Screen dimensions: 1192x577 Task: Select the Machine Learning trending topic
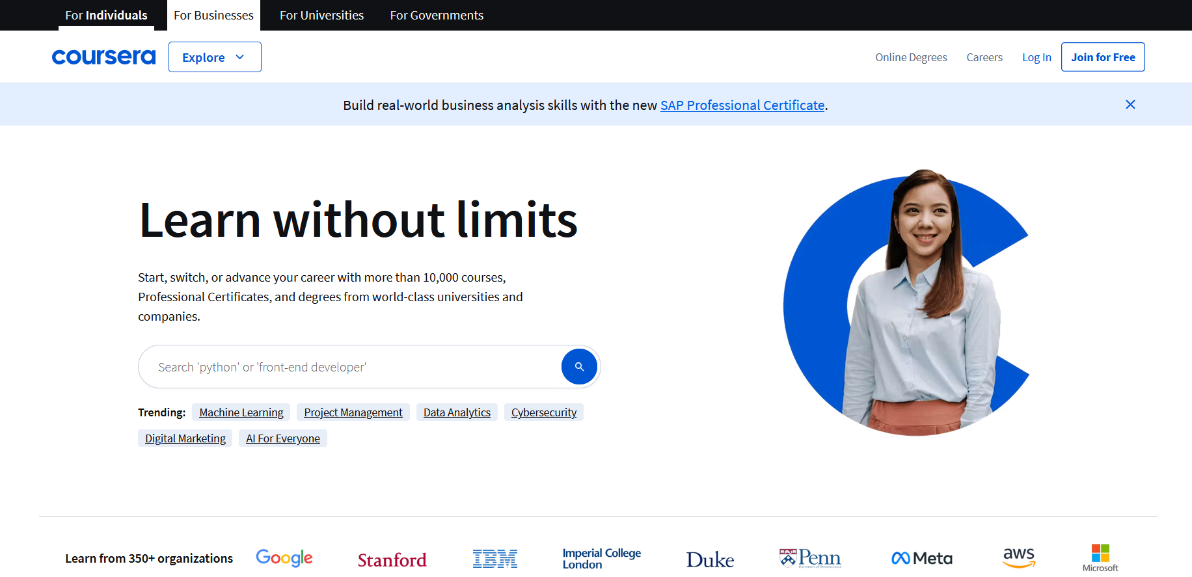pos(241,412)
